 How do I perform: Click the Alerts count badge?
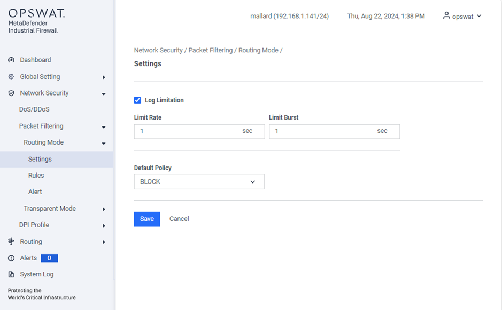coord(49,258)
